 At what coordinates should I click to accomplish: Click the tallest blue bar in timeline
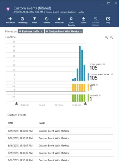click(x=80, y=63)
